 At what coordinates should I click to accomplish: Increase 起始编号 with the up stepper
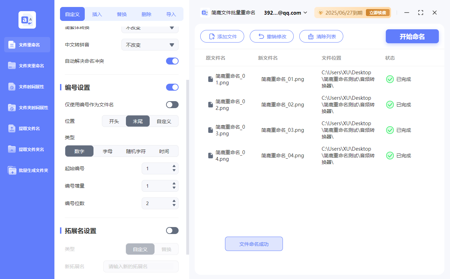(173, 166)
